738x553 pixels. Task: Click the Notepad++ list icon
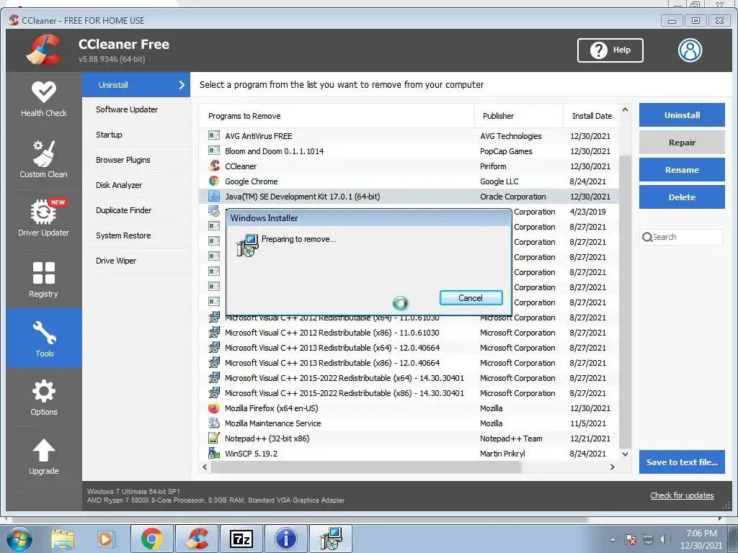[213, 439]
